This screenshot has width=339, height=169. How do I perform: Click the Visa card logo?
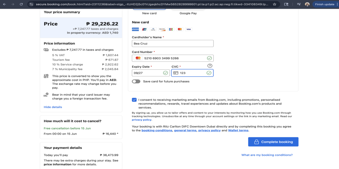(188, 29)
